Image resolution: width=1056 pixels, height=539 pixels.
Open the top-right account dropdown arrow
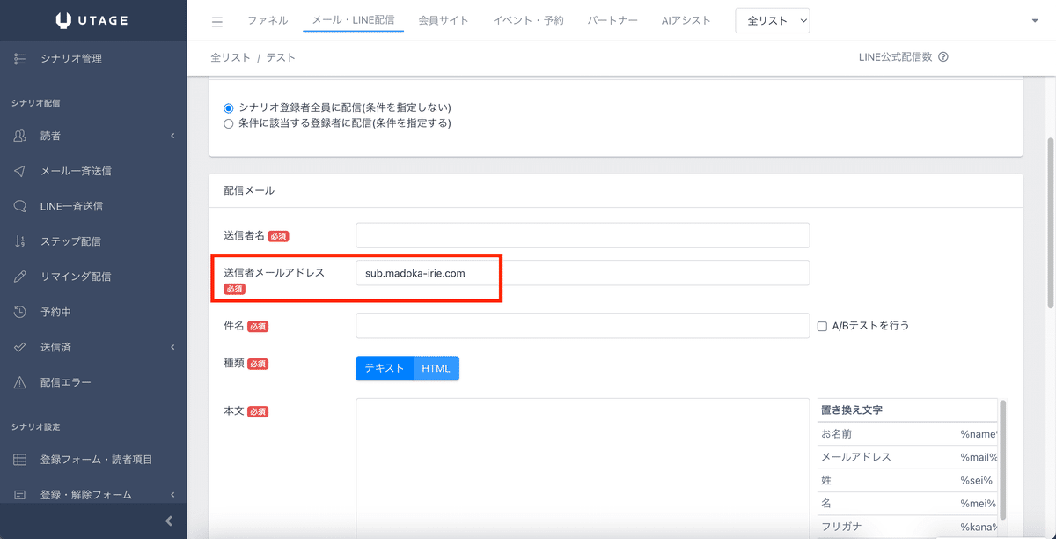1035,21
